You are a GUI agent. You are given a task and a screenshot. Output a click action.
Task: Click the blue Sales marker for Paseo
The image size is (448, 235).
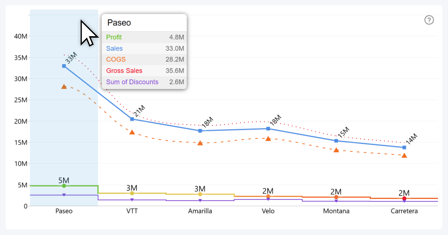[x=64, y=66]
